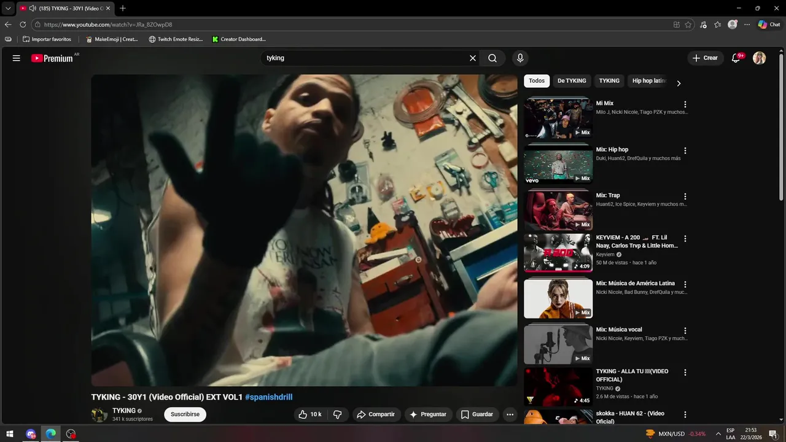The image size is (786, 442).
Task: Subscribe to TYKING with Suscribirse
Action: (185, 414)
